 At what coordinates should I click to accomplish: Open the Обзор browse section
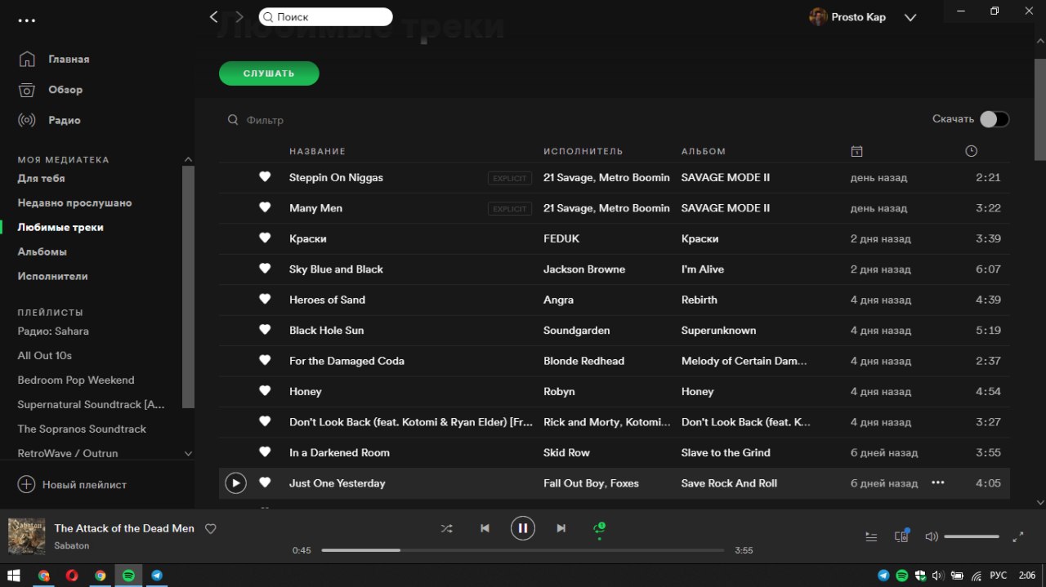pyautogui.click(x=51, y=90)
